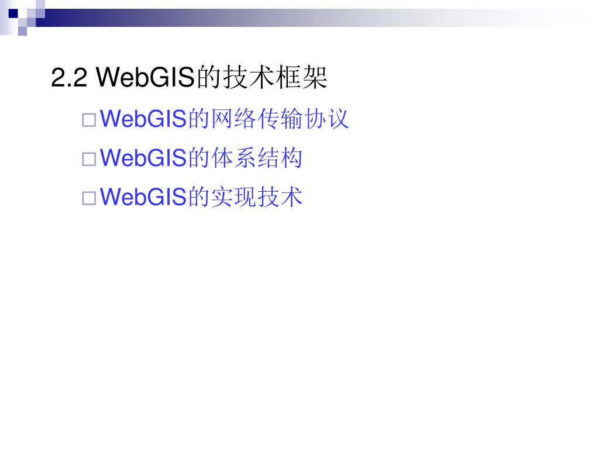
Task: Click WebGIS word in the third bullet
Action: (x=143, y=197)
